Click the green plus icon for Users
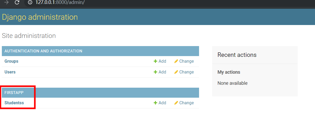315x119 pixels. pyautogui.click(x=155, y=72)
